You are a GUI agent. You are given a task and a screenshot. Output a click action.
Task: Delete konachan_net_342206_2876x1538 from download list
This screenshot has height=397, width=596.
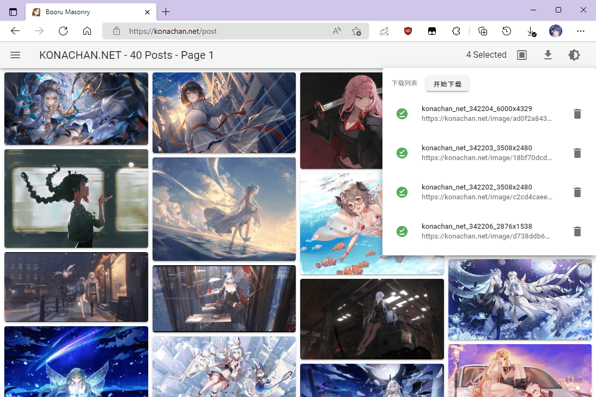[x=577, y=231]
